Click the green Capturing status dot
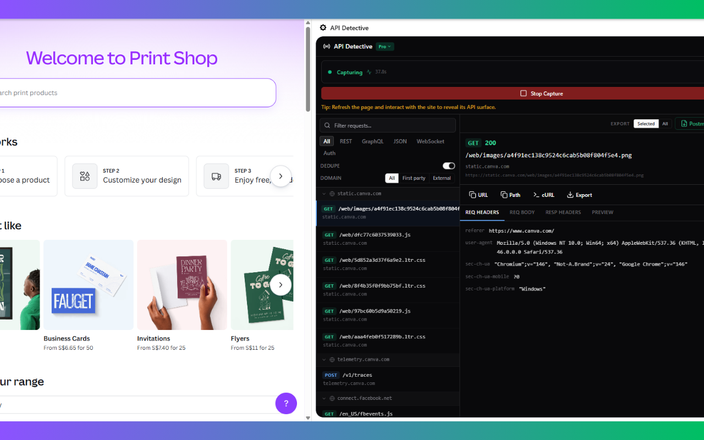Image resolution: width=704 pixels, height=440 pixels. pyautogui.click(x=330, y=72)
